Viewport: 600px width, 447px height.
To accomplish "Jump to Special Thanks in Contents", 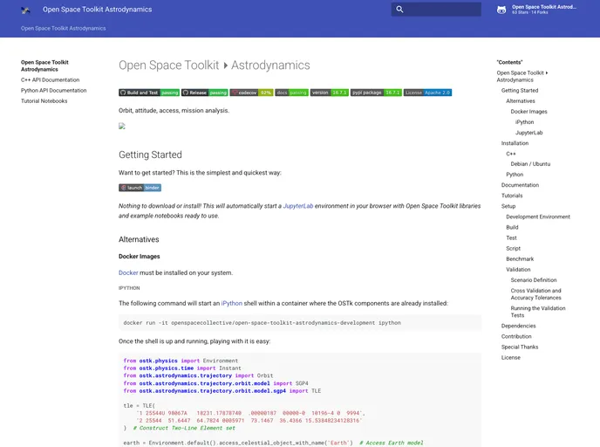I will (x=520, y=347).
